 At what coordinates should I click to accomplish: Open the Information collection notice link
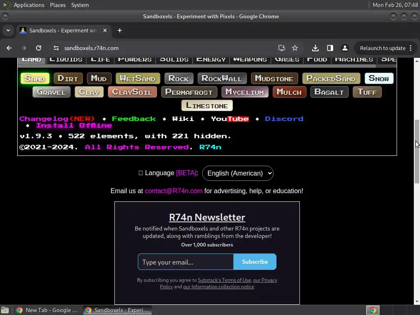click(x=219, y=287)
